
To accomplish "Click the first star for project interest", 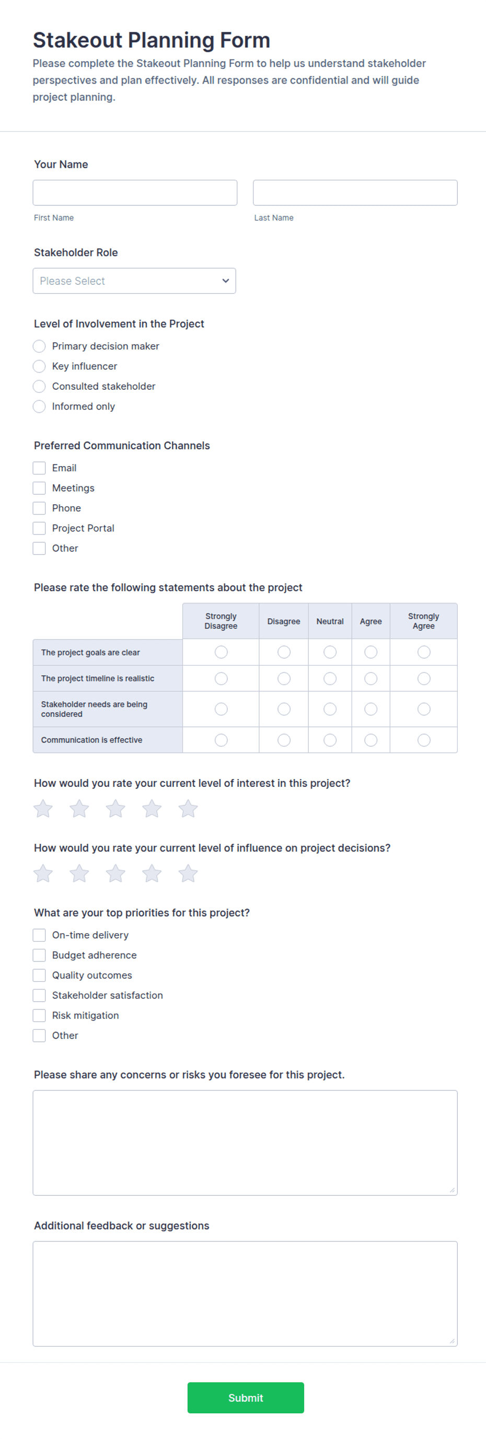I will 43,808.
